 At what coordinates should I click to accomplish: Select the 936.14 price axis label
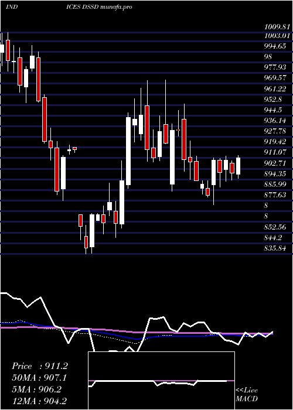(275, 121)
